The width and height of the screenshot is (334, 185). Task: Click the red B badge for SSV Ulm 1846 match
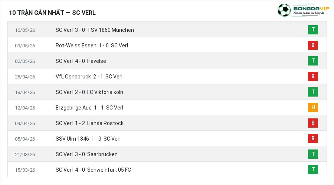pos(313,138)
